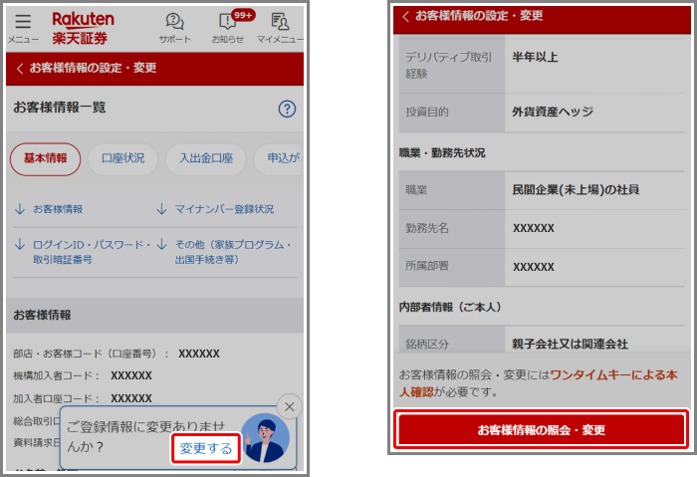The width and height of the screenshot is (697, 477).
Task: Go back arrow in right screen header
Action: point(405,17)
